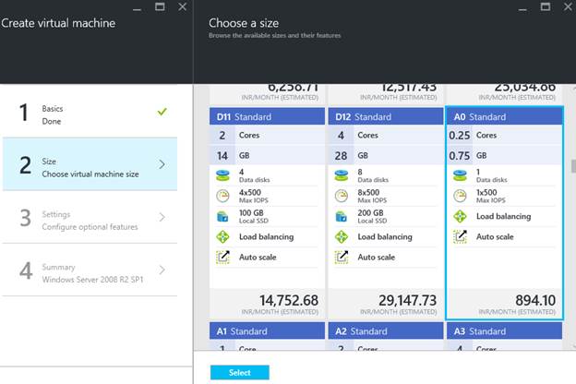Click the 1x500 Max IOPS text
The width and height of the screenshot is (576, 384).
click(x=491, y=196)
